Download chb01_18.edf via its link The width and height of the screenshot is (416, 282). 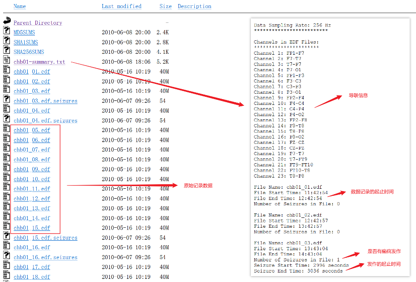[32, 277]
